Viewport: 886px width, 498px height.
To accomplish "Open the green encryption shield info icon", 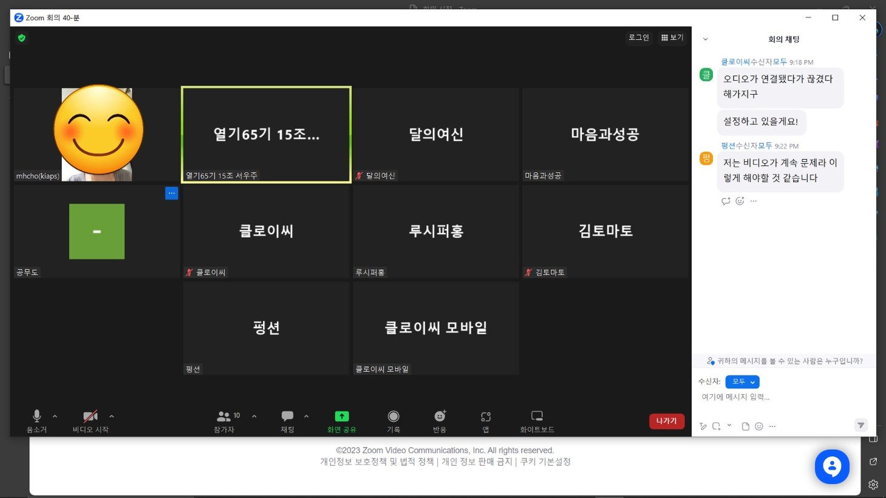I will click(x=22, y=38).
